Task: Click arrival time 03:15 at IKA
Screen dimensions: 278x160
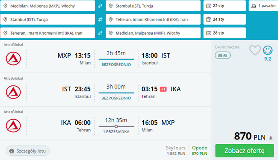Action: [x=149, y=89]
